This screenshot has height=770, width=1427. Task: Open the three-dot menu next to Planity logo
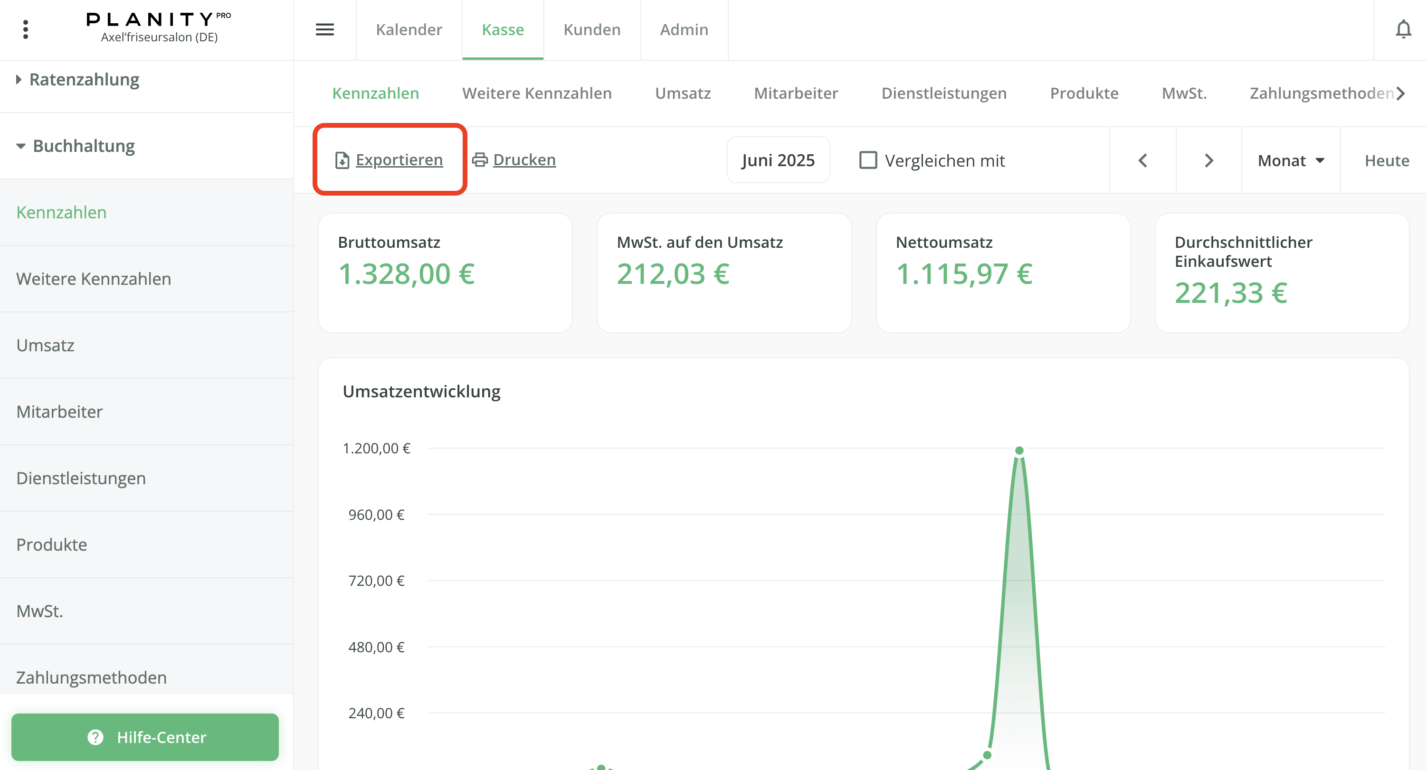coord(26,29)
